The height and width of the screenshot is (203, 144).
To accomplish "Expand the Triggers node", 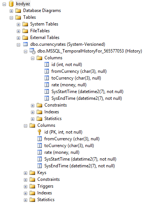I will point(25,186).
